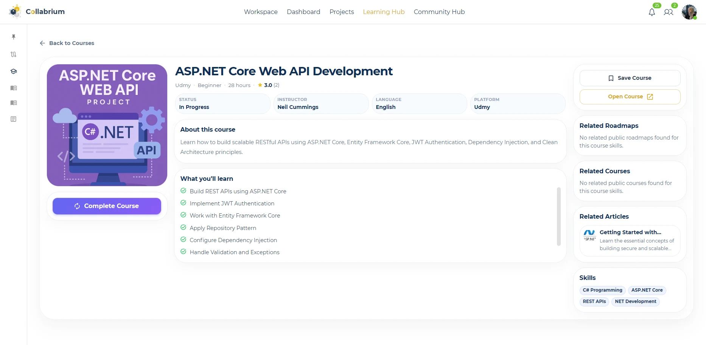Click Build REST APIs using ASP.NET Core

pyautogui.click(x=238, y=191)
